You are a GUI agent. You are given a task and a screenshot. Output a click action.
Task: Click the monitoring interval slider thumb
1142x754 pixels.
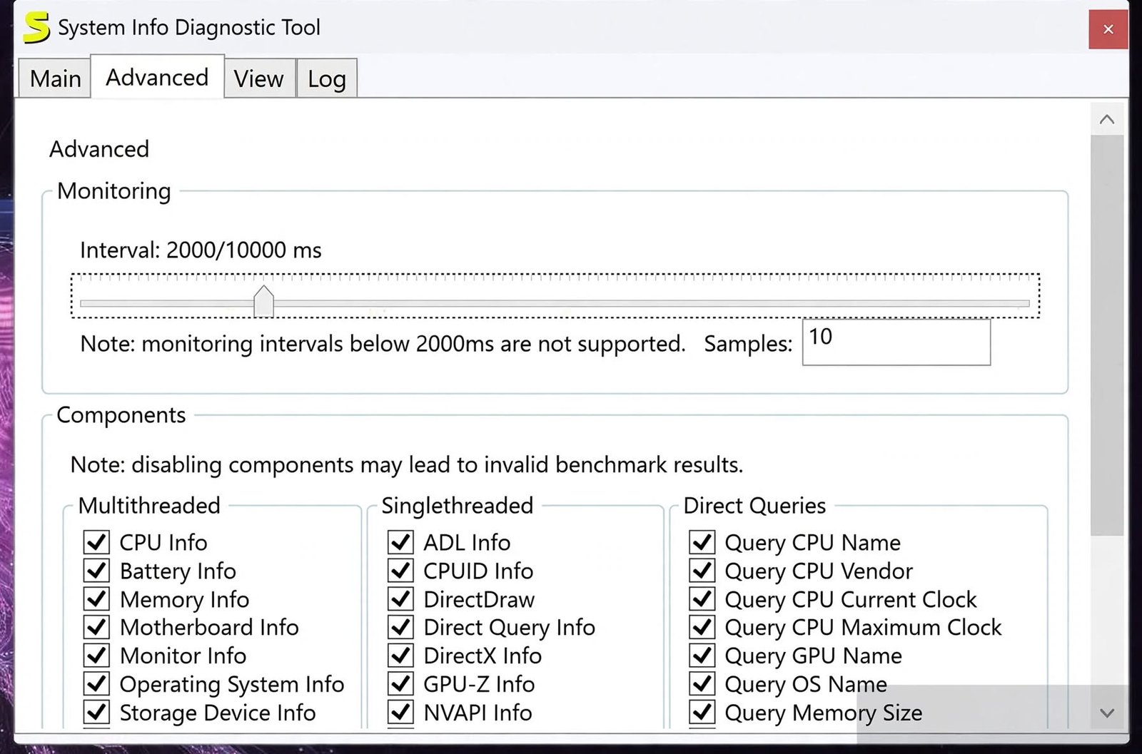pyautogui.click(x=263, y=301)
